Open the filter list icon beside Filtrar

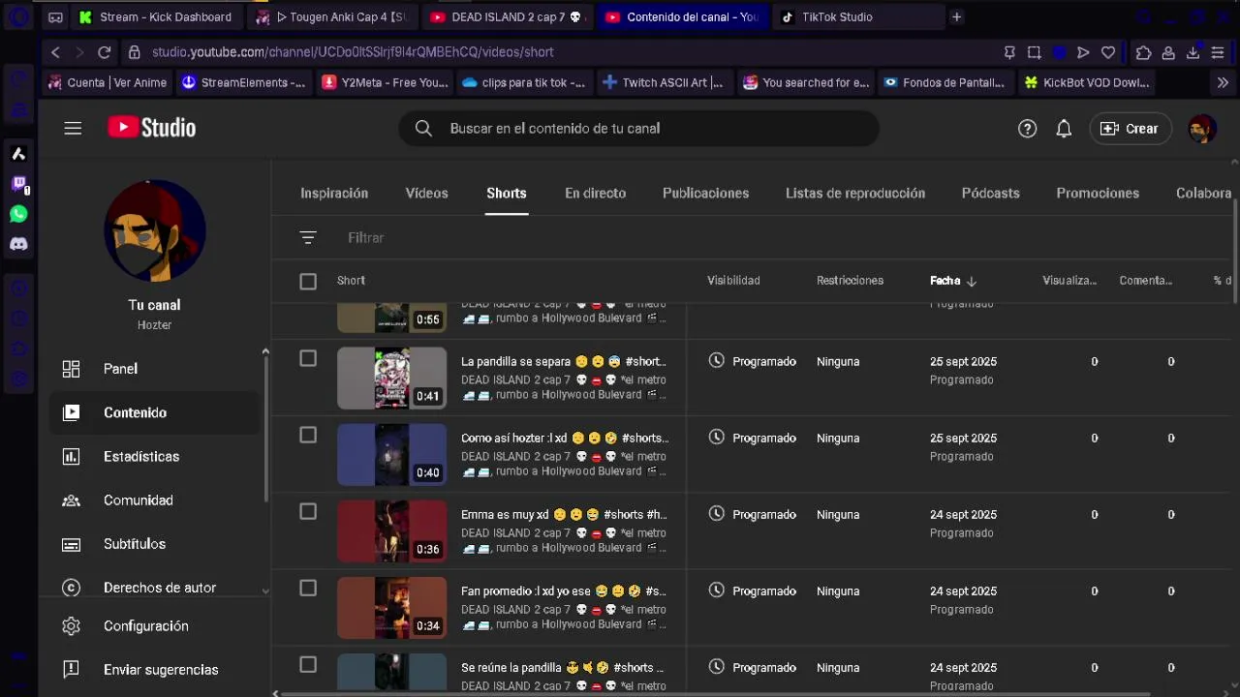click(x=308, y=237)
